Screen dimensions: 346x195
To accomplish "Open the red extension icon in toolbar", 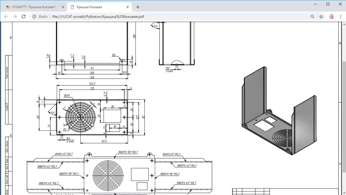I will (x=332, y=17).
